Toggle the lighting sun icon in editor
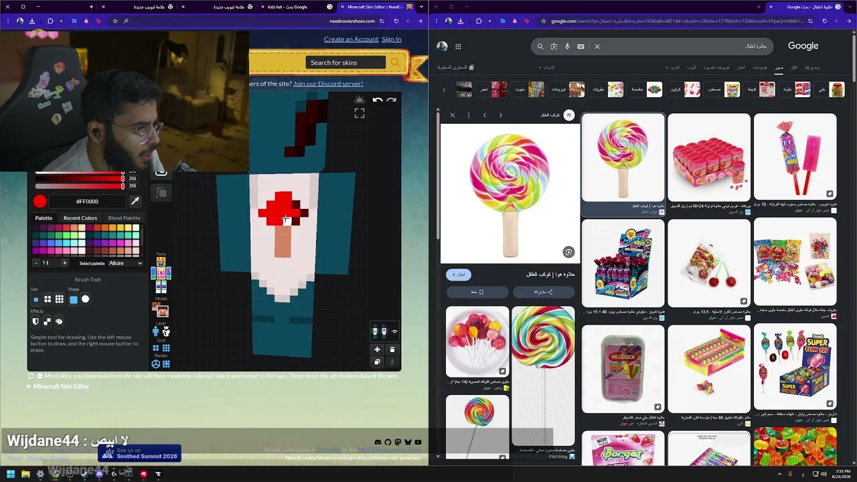This screenshot has width=857, height=482. pos(360,100)
